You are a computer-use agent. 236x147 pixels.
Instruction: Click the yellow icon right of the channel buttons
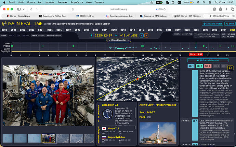(x=230, y=68)
